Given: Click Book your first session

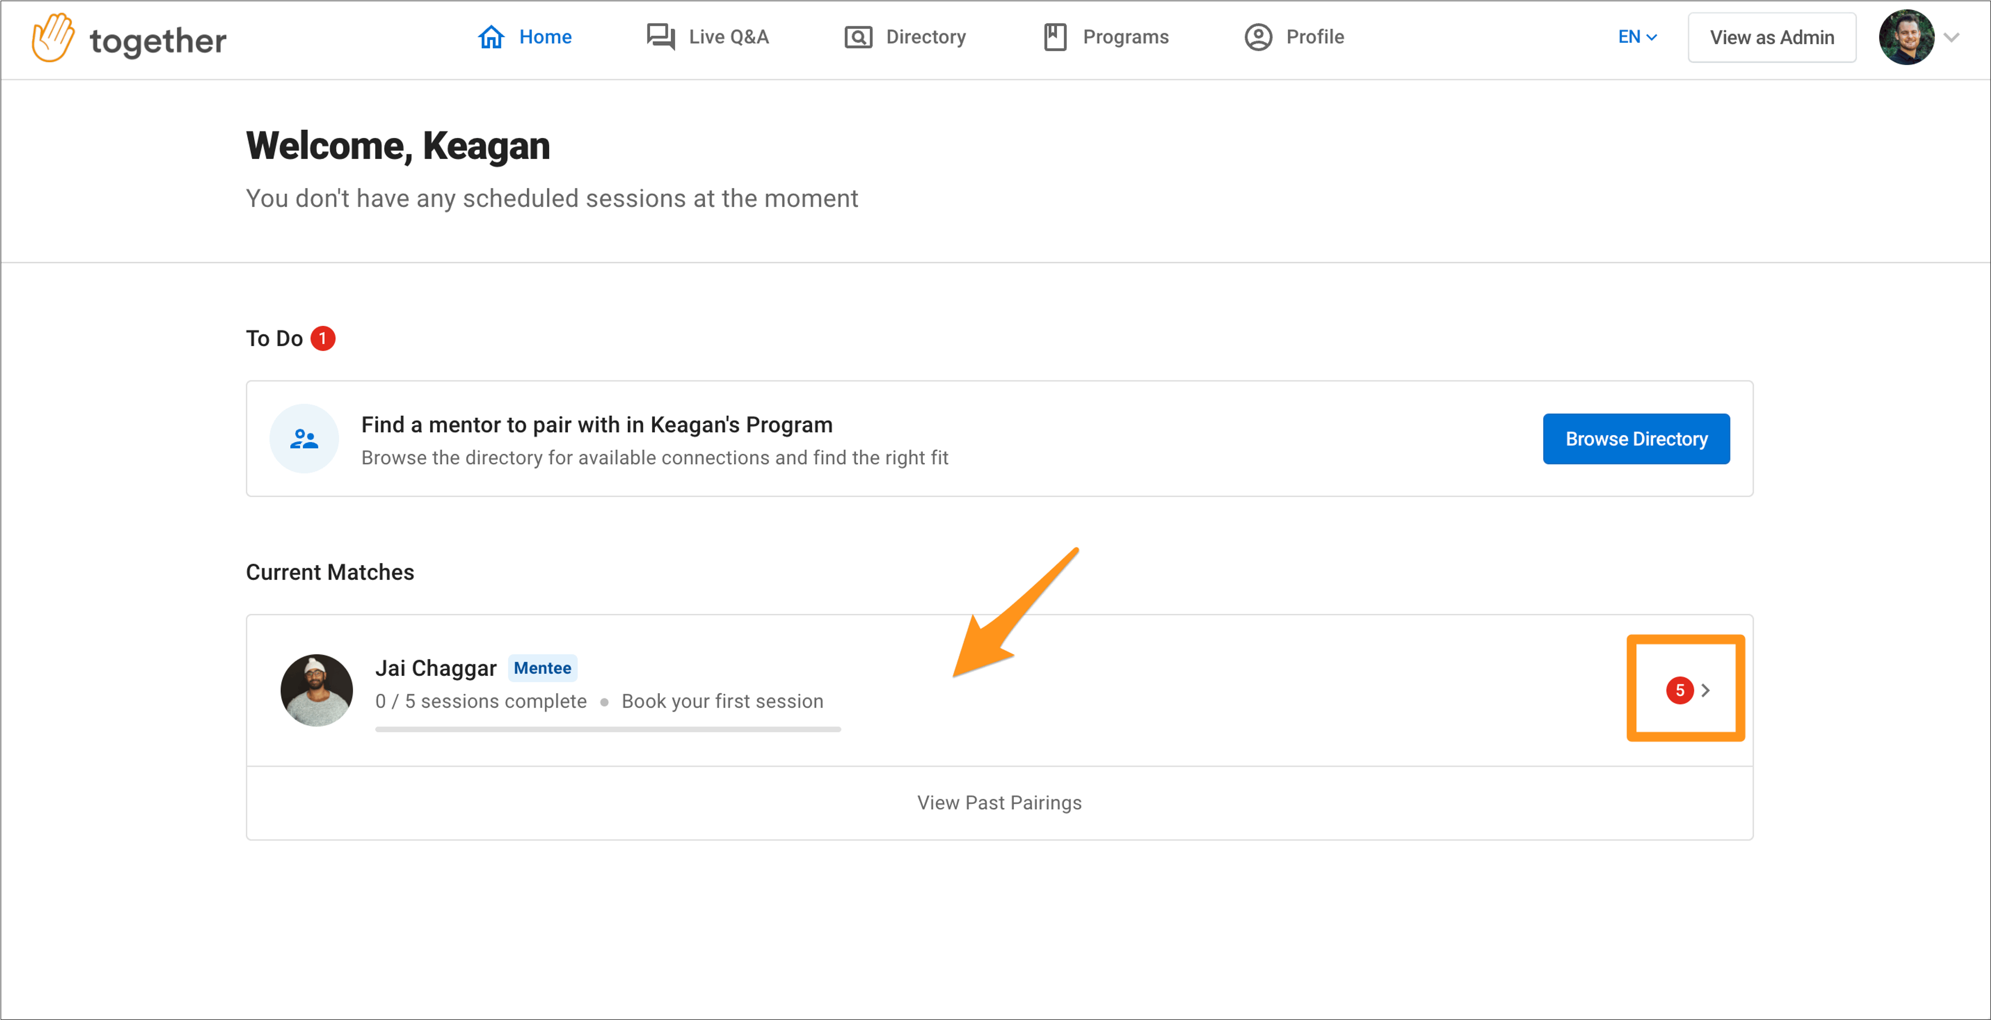Looking at the screenshot, I should [x=722, y=701].
